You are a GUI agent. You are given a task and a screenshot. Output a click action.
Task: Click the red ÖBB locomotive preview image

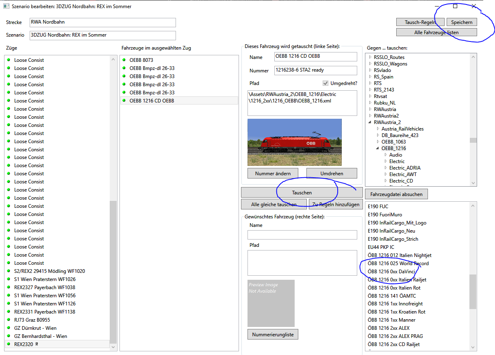[x=294, y=142]
